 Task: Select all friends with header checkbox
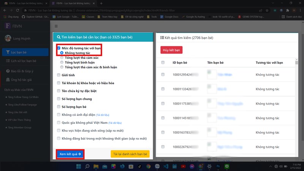[163, 62]
